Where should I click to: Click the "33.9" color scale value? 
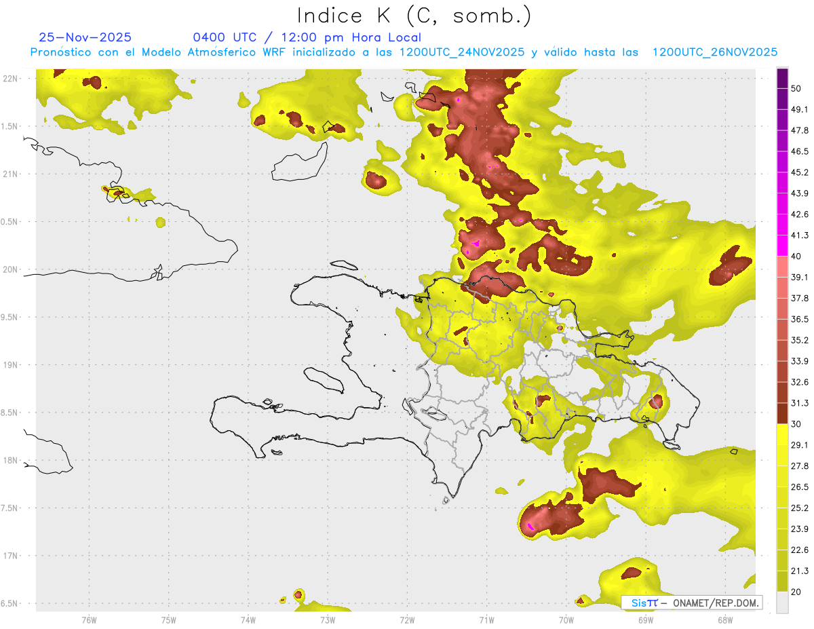[x=800, y=361]
